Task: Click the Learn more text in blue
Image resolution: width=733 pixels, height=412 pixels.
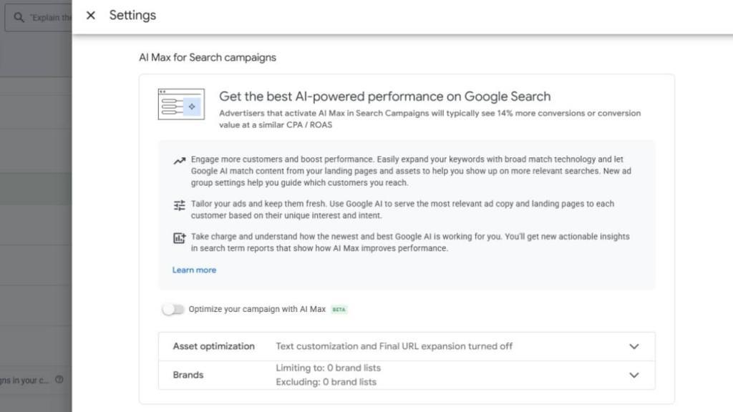Action: [x=194, y=270]
